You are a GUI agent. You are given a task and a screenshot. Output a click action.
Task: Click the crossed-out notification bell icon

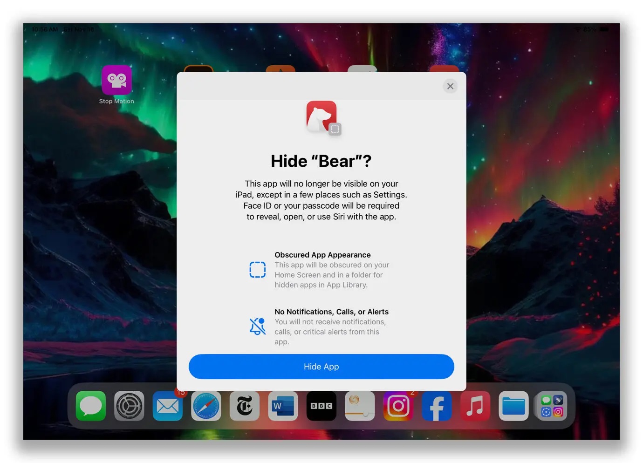257,326
